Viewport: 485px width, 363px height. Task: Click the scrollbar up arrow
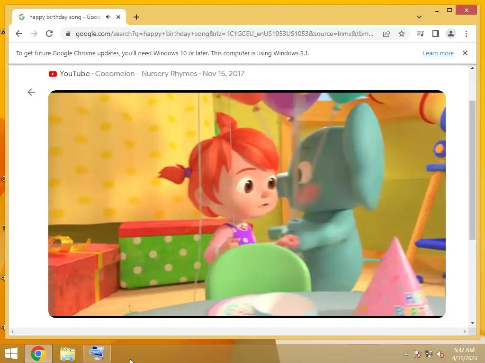[472, 68]
